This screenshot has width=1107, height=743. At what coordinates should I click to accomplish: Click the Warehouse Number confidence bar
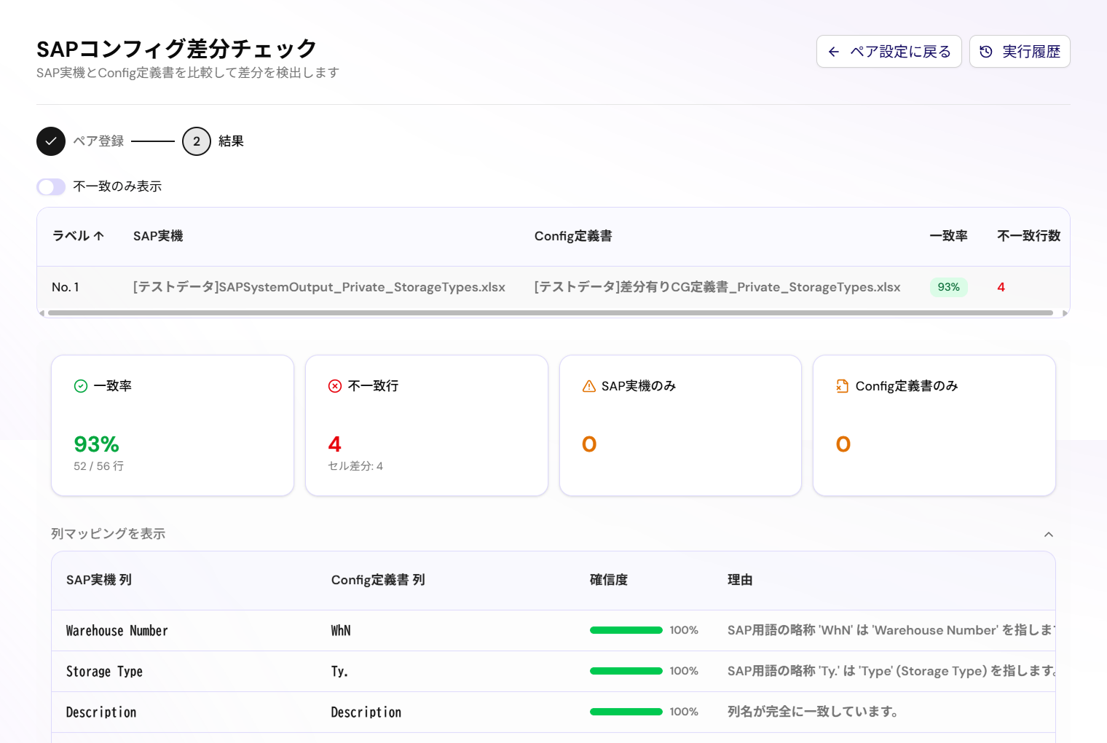coord(626,630)
